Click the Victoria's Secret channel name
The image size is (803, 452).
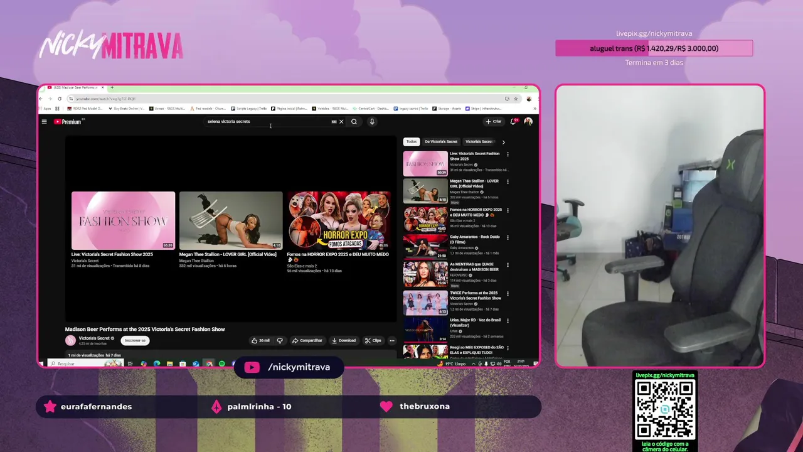[x=95, y=338]
